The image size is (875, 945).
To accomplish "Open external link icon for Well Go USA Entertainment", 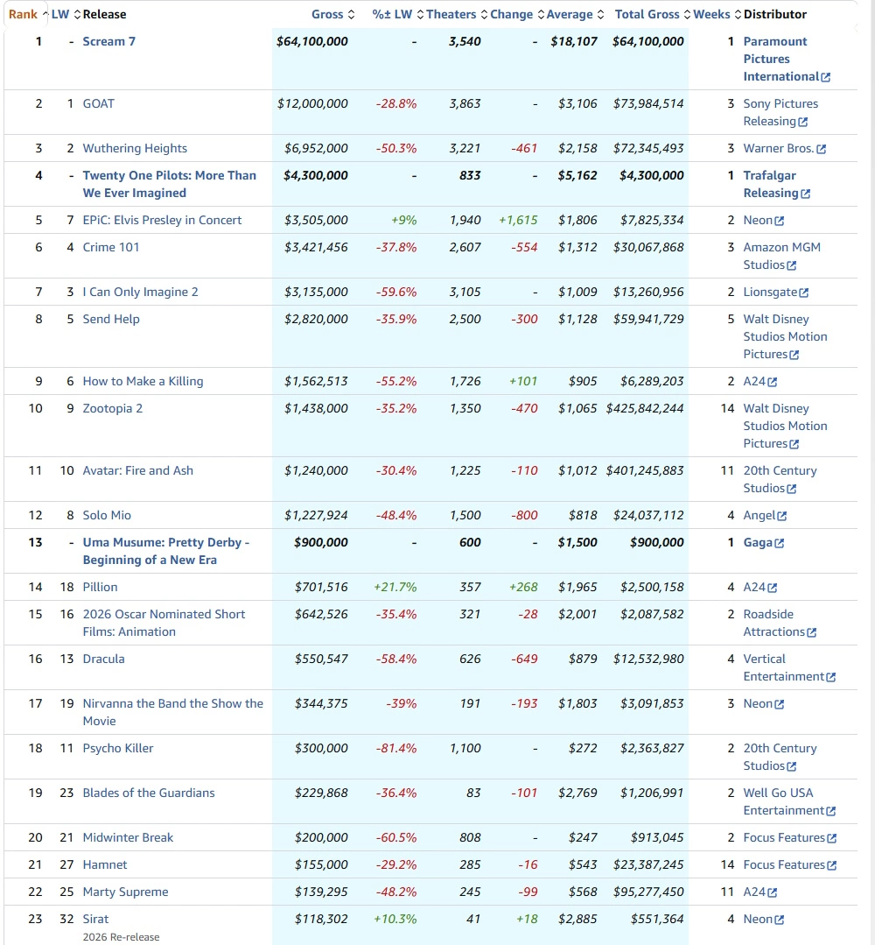I will click(831, 811).
